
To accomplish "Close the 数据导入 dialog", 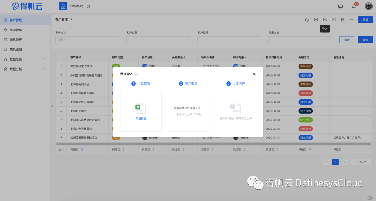I will pyautogui.click(x=254, y=74).
